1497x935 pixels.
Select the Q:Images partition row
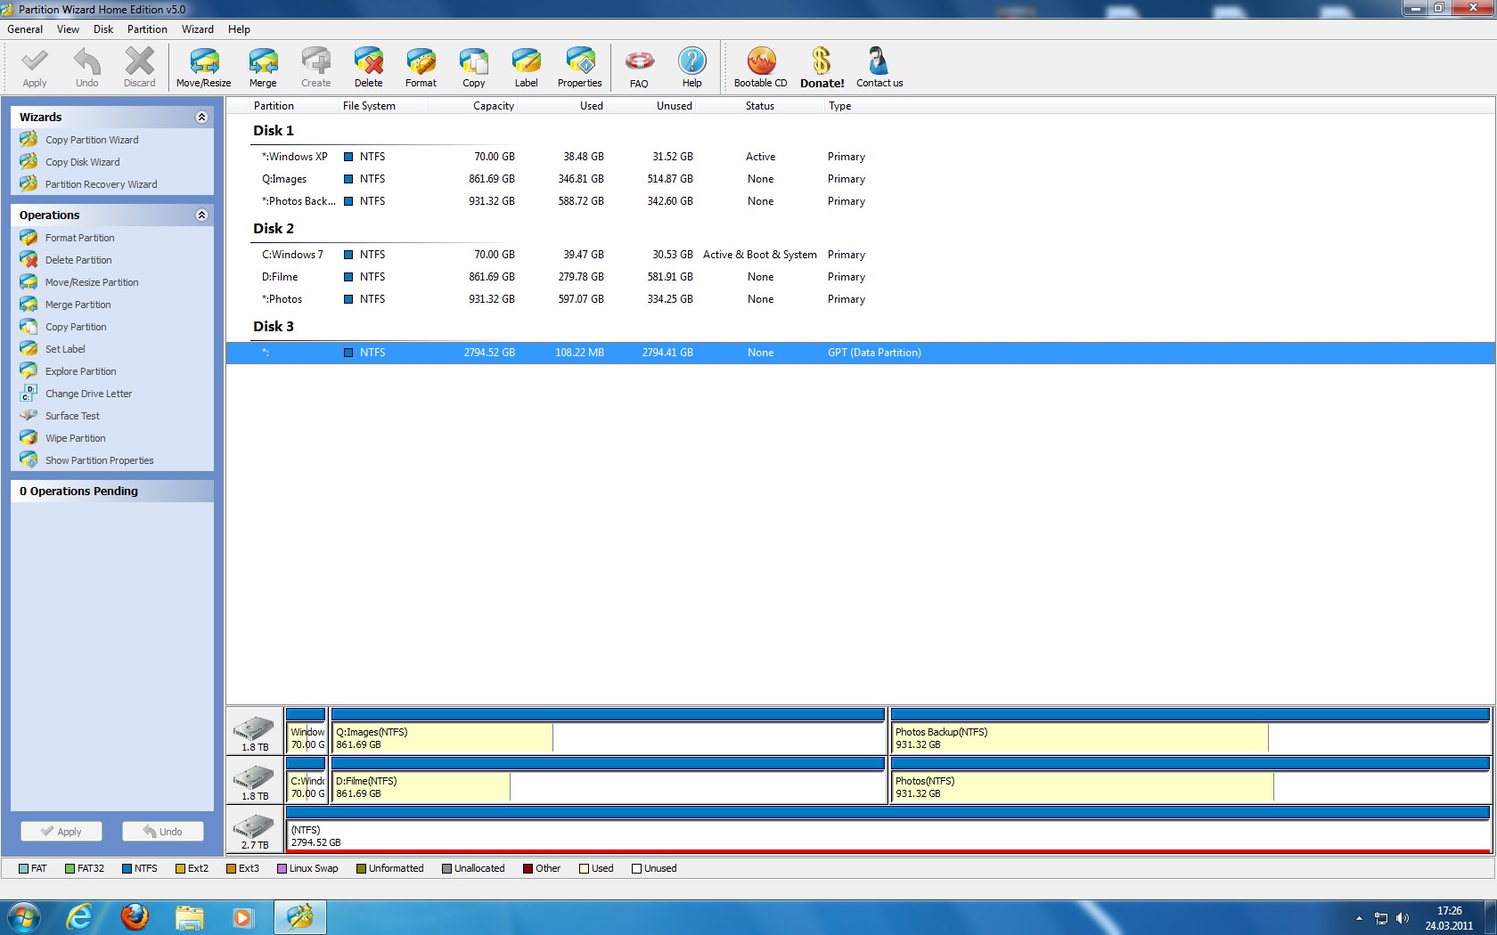[860, 179]
